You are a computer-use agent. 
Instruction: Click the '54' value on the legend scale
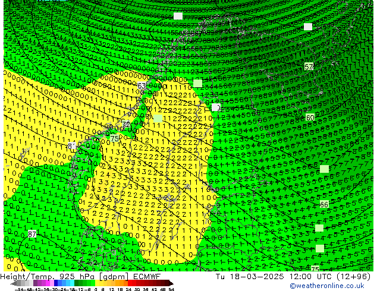(x=171, y=289)
